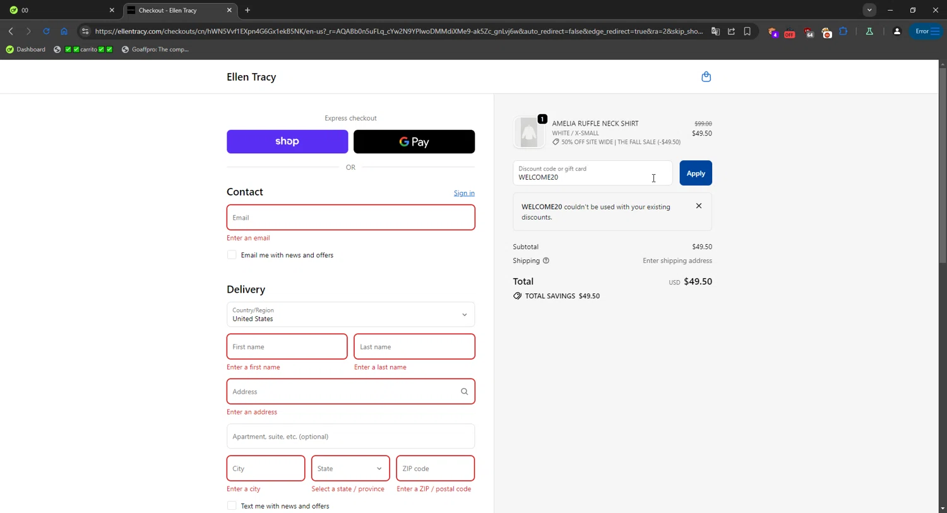
Task: Open the Error menu button
Action: pos(927,31)
